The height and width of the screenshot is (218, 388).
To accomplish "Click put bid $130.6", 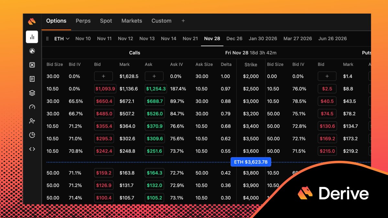I will click(327, 126).
